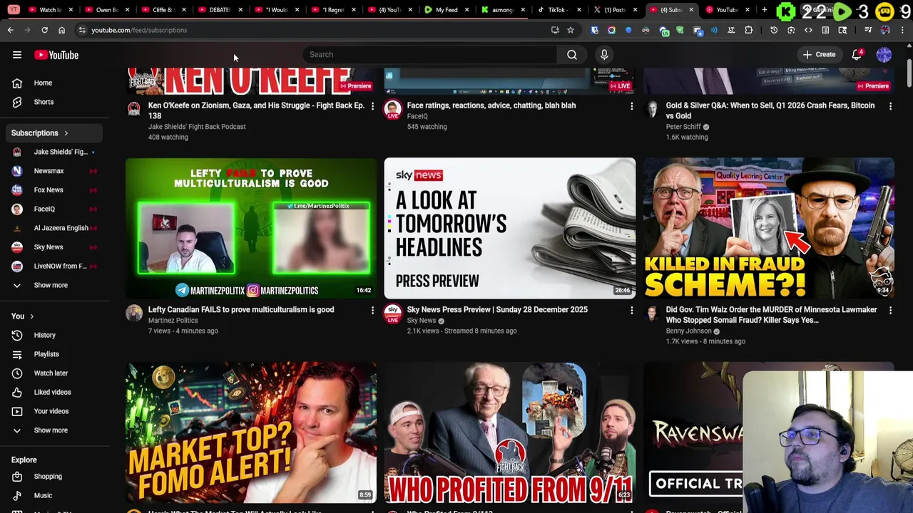Open Chrome three-dot menu

(902, 30)
